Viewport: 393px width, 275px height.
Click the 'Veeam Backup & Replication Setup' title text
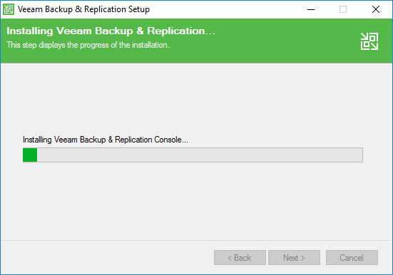83,9
